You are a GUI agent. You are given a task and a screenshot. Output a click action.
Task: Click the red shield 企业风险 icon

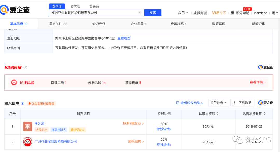point(14,82)
